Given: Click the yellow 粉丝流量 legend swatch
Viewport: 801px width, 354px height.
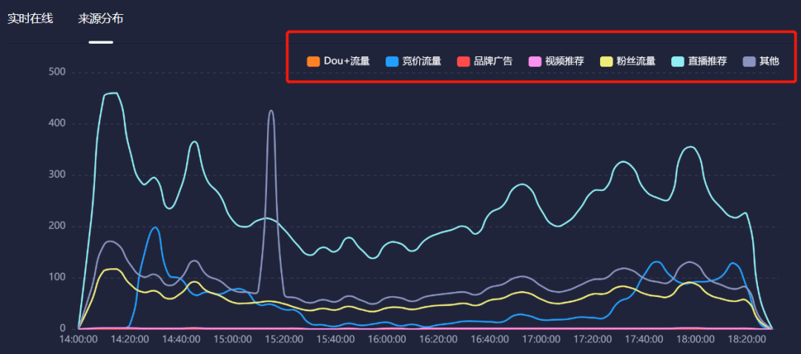Looking at the screenshot, I should point(607,61).
